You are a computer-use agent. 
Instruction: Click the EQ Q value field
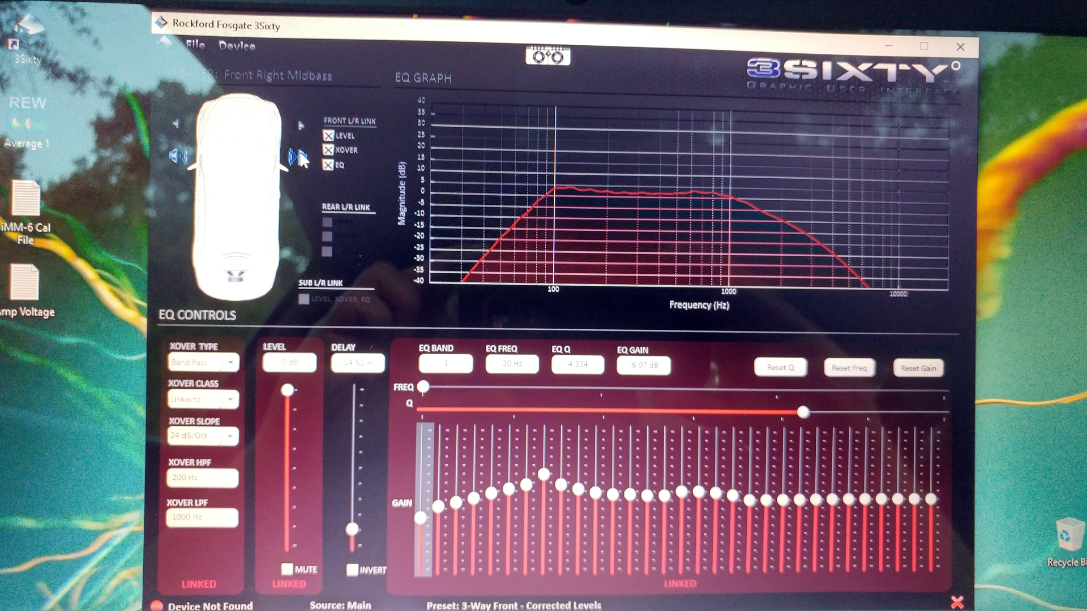tap(578, 364)
